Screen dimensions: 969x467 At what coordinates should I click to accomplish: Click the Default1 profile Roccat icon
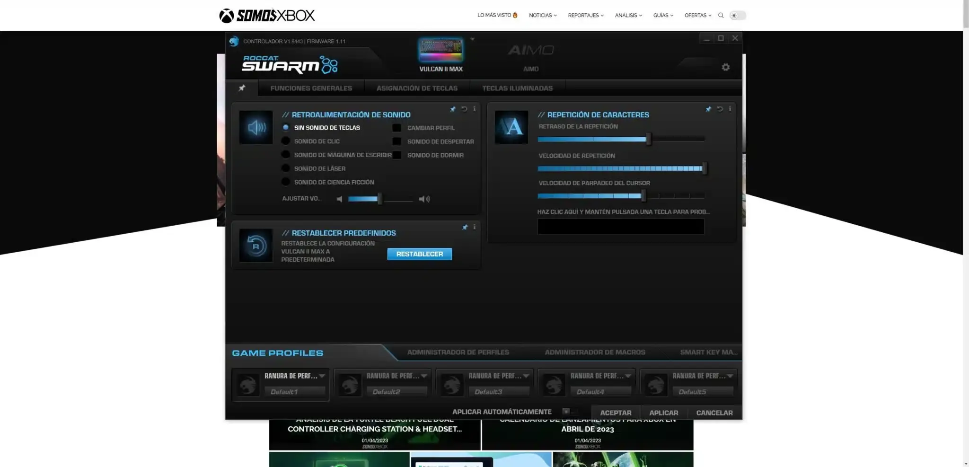pos(248,385)
